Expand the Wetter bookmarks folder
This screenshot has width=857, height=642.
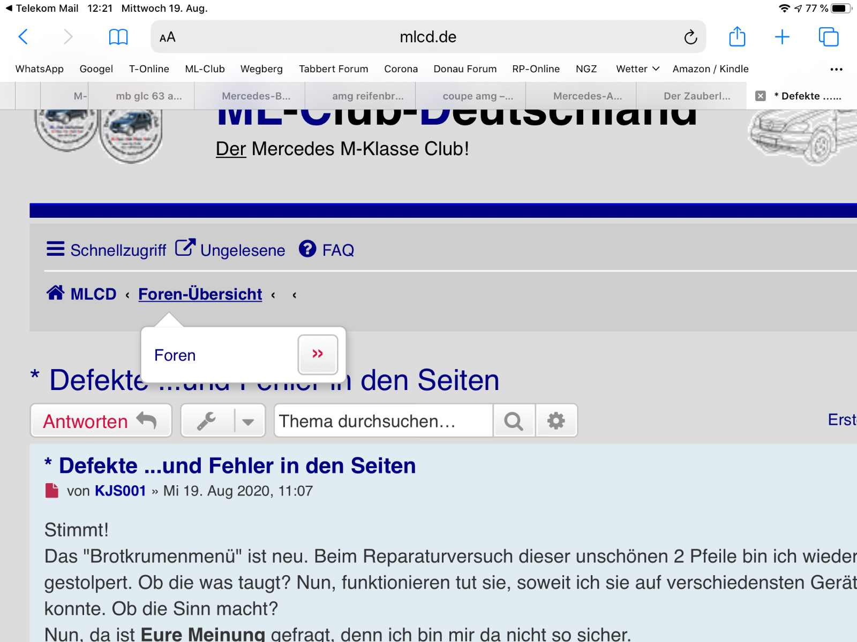(637, 69)
